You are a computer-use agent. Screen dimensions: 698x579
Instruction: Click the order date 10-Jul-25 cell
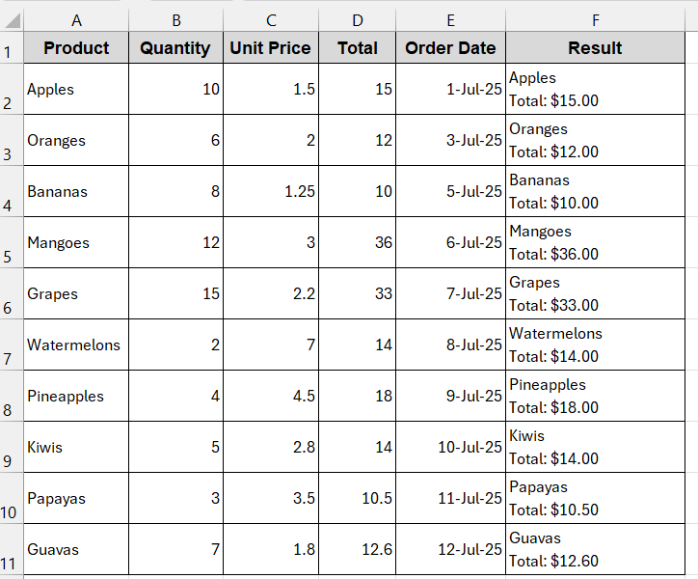point(450,448)
